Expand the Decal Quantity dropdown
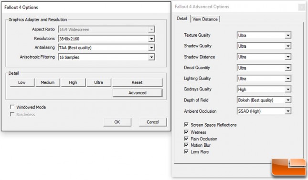This screenshot has width=308, height=180. pyautogui.click(x=264, y=68)
